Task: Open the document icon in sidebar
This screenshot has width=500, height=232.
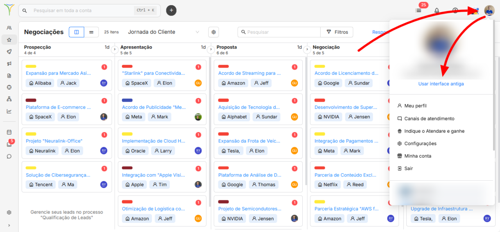Action: [9, 76]
